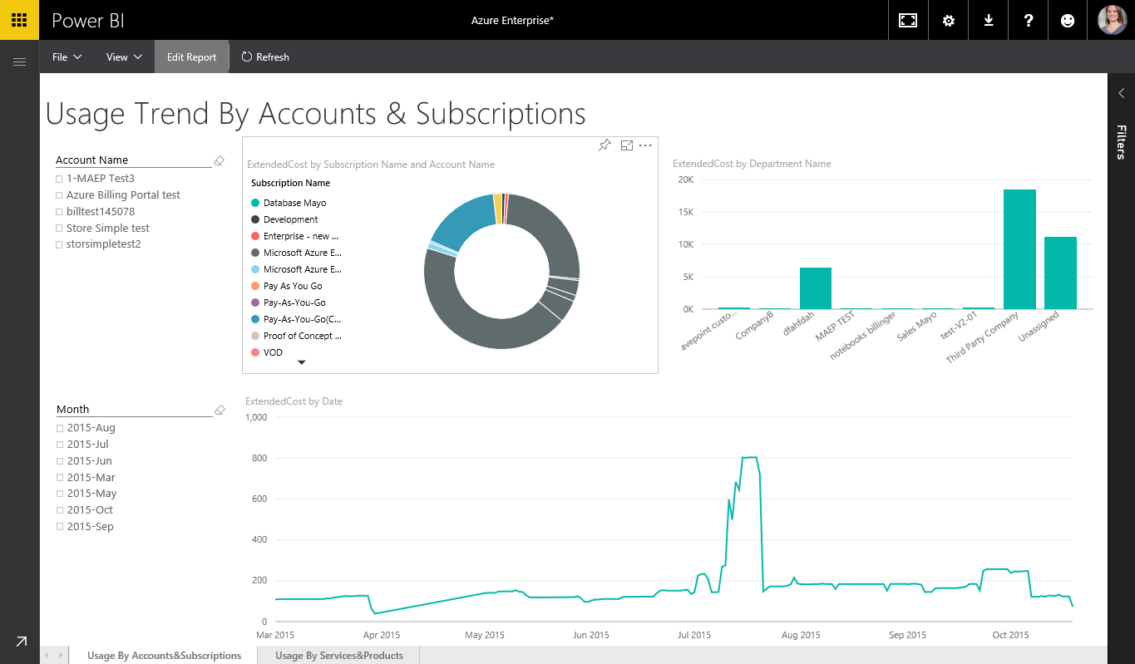Click the Refresh circular arrow icon
The height and width of the screenshot is (664, 1135).
pos(247,57)
